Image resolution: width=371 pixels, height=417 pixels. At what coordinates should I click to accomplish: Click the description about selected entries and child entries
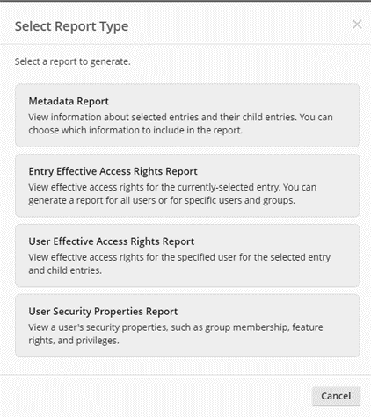(x=180, y=124)
